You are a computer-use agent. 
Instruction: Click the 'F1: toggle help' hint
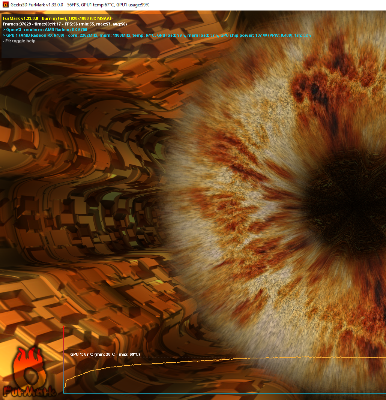[x=19, y=41]
